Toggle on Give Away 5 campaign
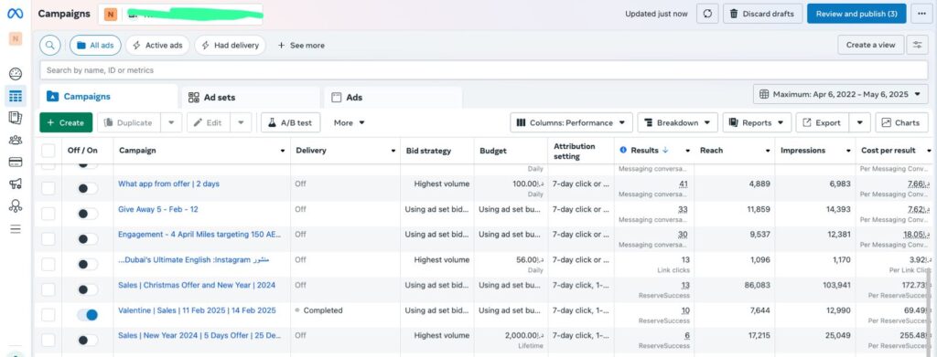The width and height of the screenshot is (937, 357). [87, 214]
